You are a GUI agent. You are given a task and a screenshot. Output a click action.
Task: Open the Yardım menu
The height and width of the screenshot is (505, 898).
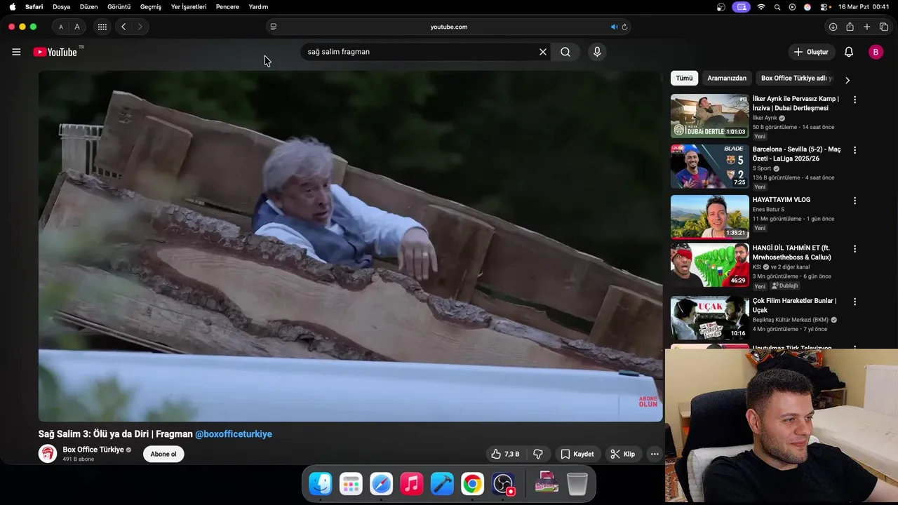[x=258, y=7]
